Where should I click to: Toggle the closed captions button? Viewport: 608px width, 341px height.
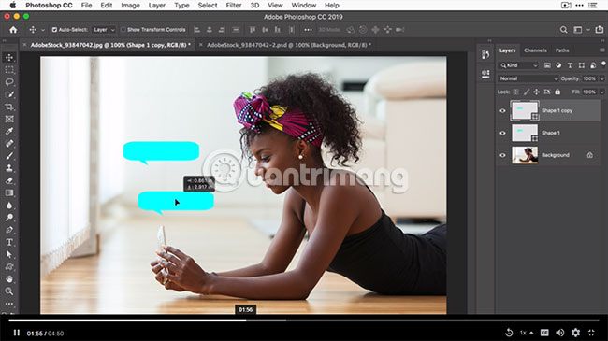point(544,333)
